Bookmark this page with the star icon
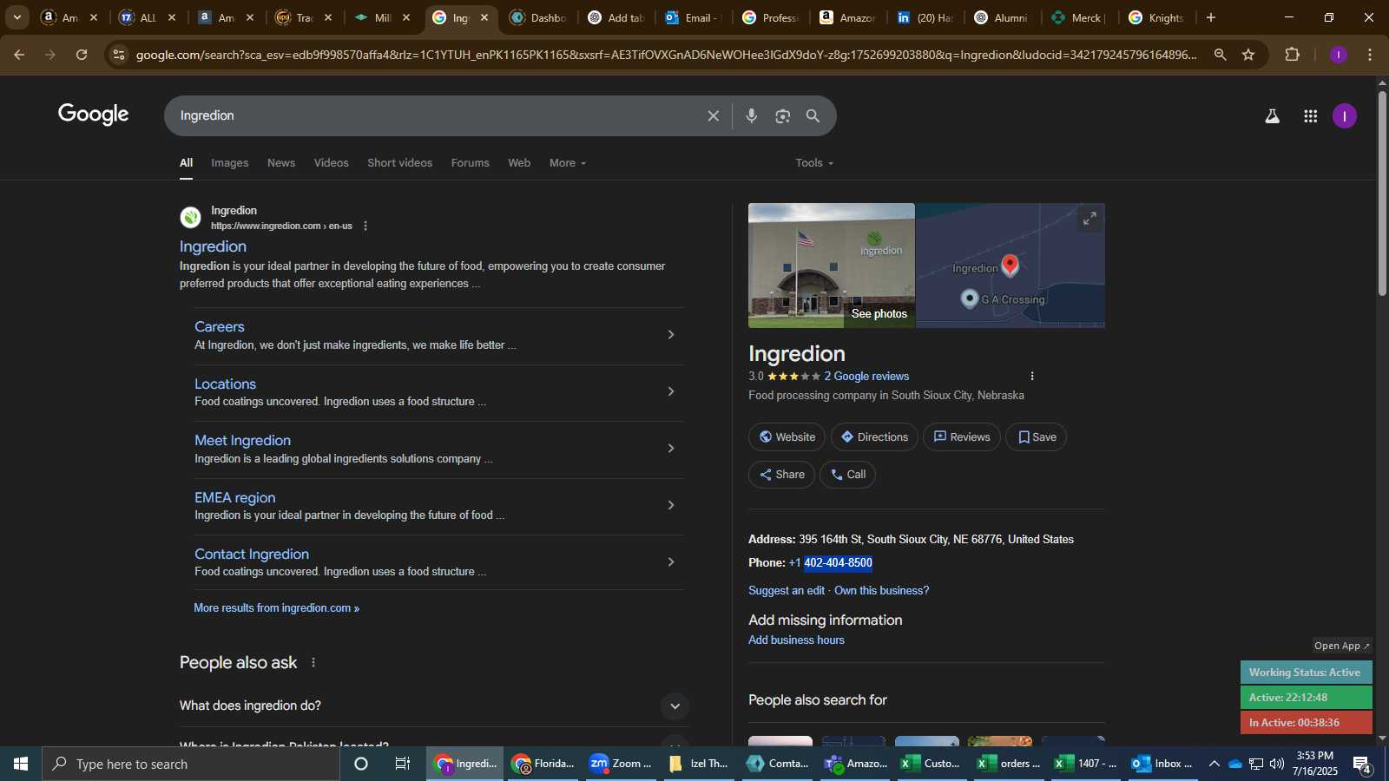Image resolution: width=1389 pixels, height=781 pixels. coord(1248,55)
